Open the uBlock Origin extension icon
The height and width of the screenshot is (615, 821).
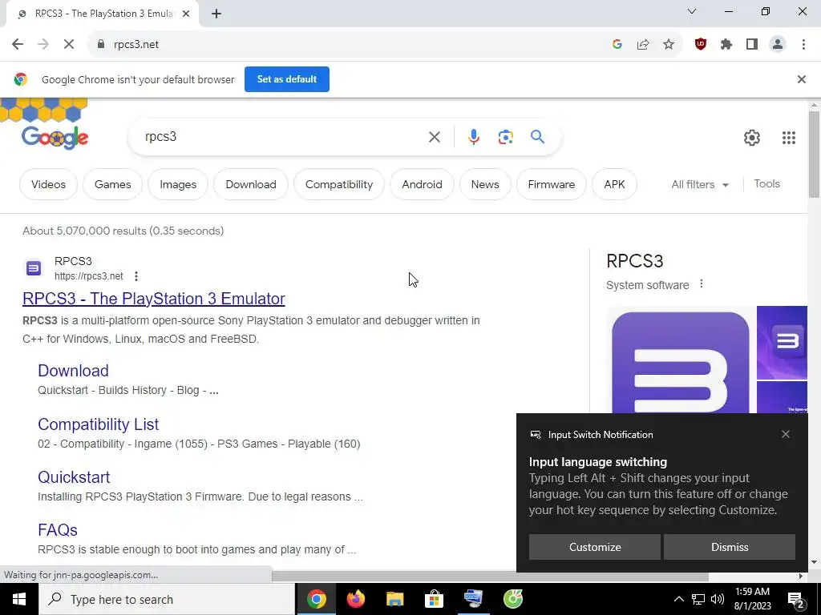pos(701,45)
